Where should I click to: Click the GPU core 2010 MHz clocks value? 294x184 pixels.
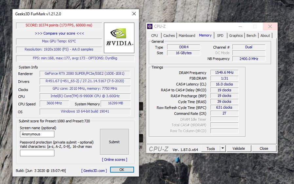coord(85,89)
